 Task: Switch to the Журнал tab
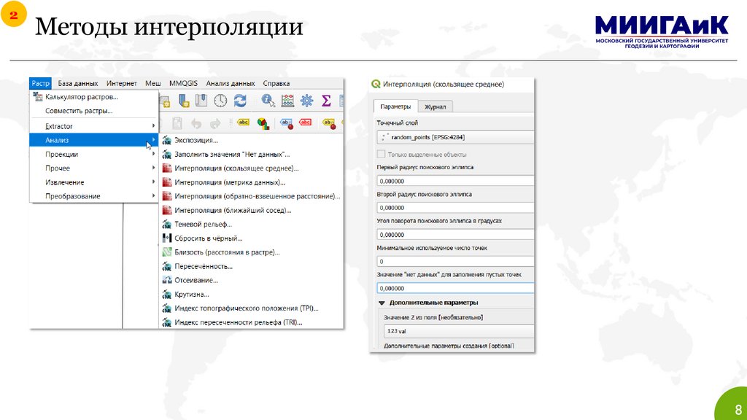[x=435, y=106]
